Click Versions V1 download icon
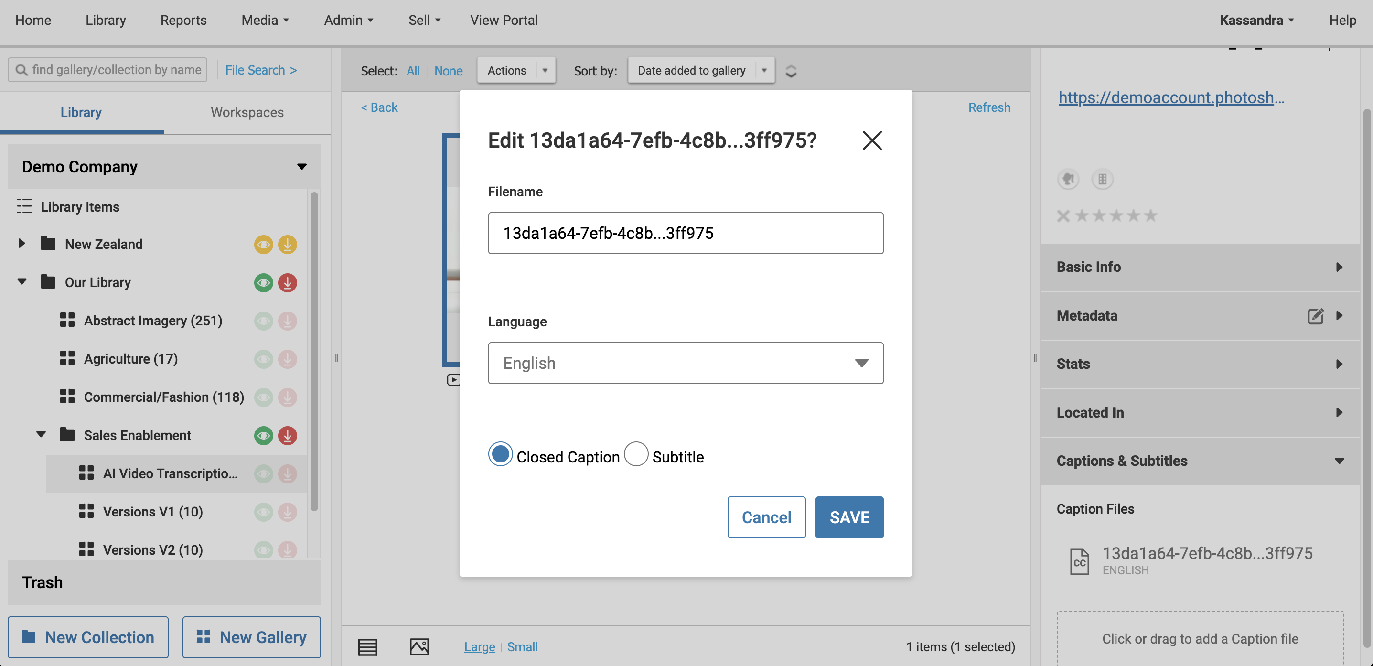The image size is (1373, 666). 287,512
